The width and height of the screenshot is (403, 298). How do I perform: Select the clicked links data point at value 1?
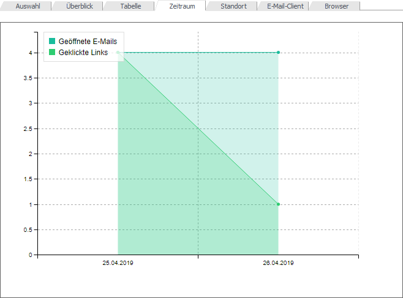278,204
